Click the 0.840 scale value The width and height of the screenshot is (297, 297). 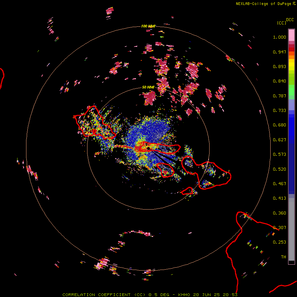coord(280,81)
